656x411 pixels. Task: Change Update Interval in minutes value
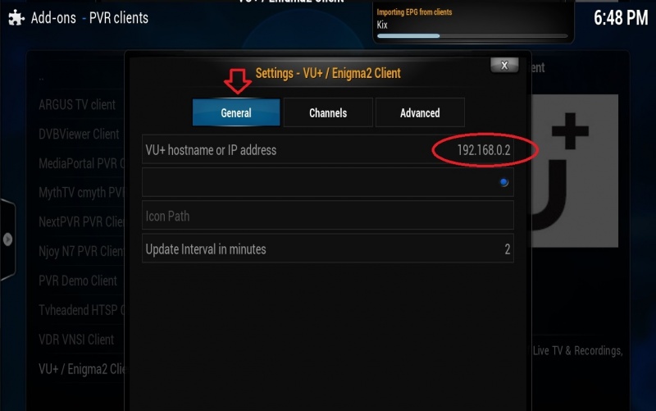[x=327, y=249]
